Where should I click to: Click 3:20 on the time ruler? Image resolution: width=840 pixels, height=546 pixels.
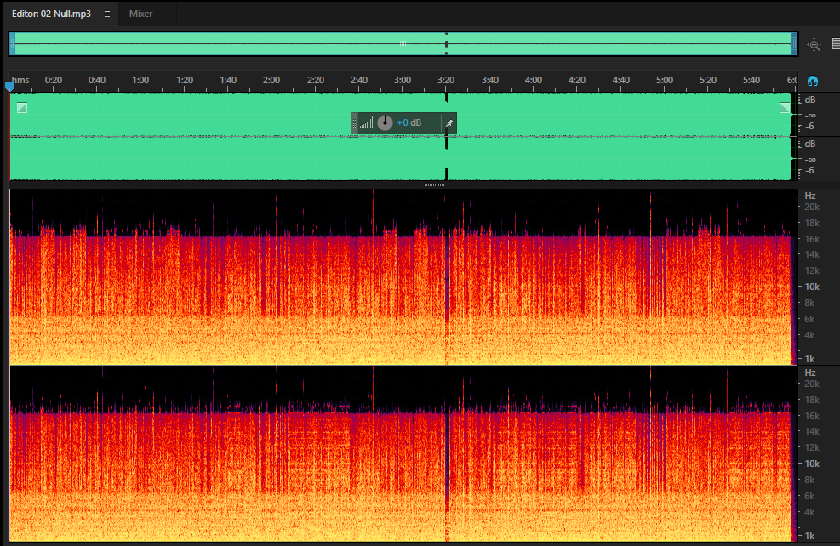pos(446,80)
